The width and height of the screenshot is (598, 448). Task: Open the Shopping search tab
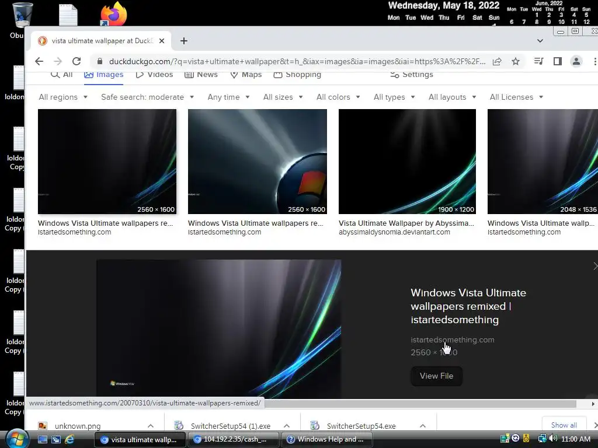297,74
